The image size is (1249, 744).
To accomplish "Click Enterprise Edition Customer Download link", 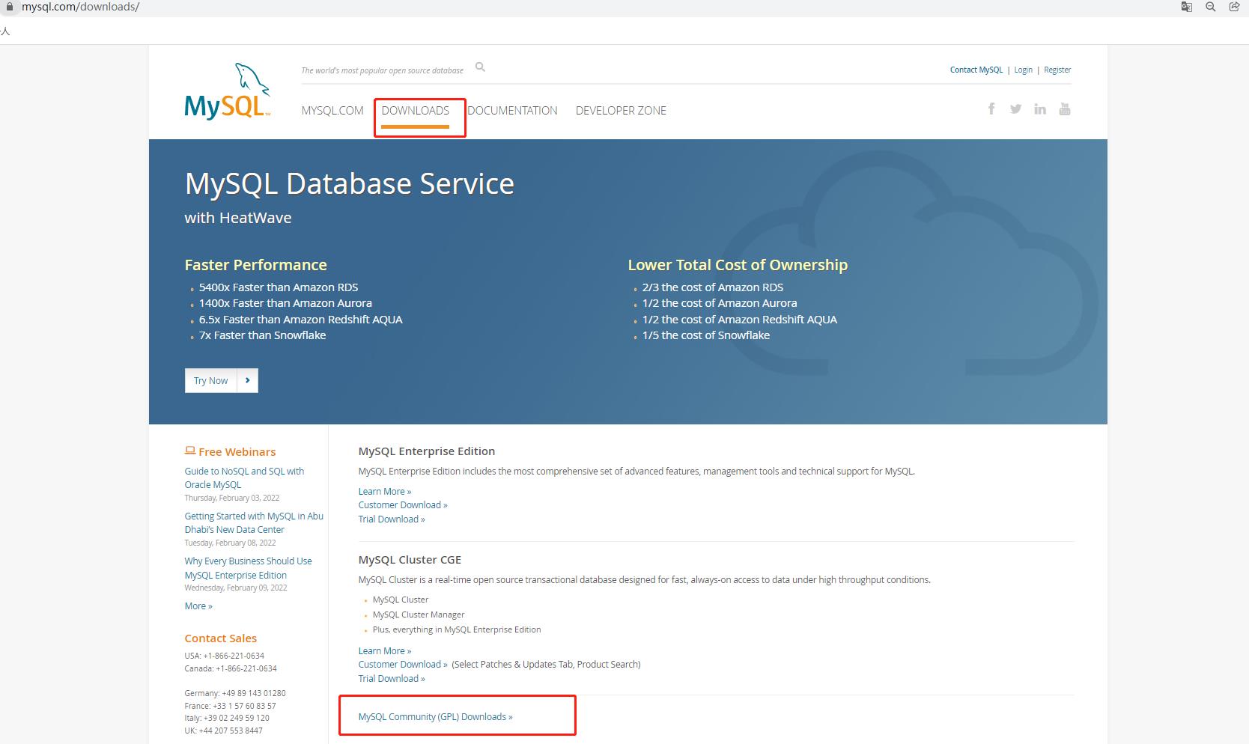I will click(x=403, y=505).
